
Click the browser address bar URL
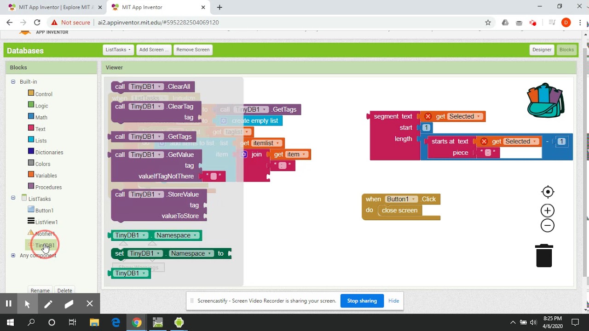coord(158,22)
